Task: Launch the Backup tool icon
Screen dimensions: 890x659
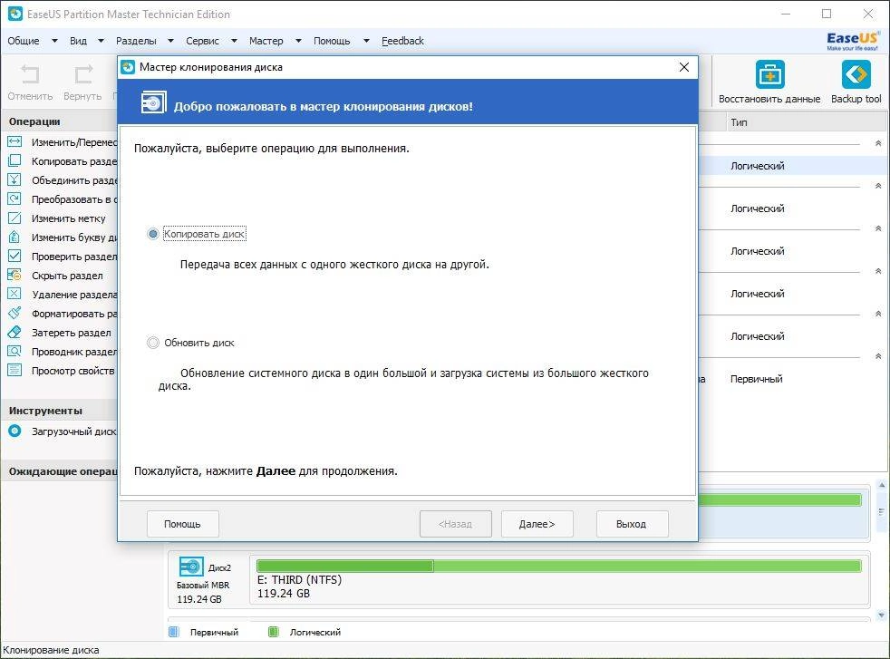Action: click(856, 74)
